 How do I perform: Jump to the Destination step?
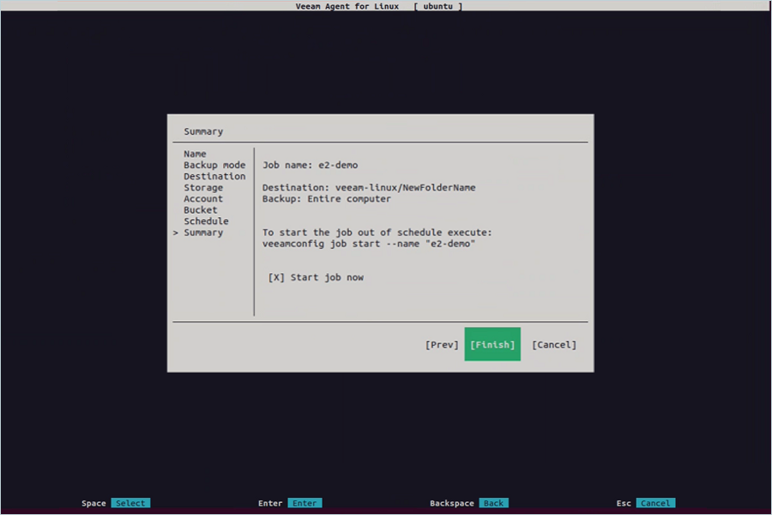click(214, 177)
